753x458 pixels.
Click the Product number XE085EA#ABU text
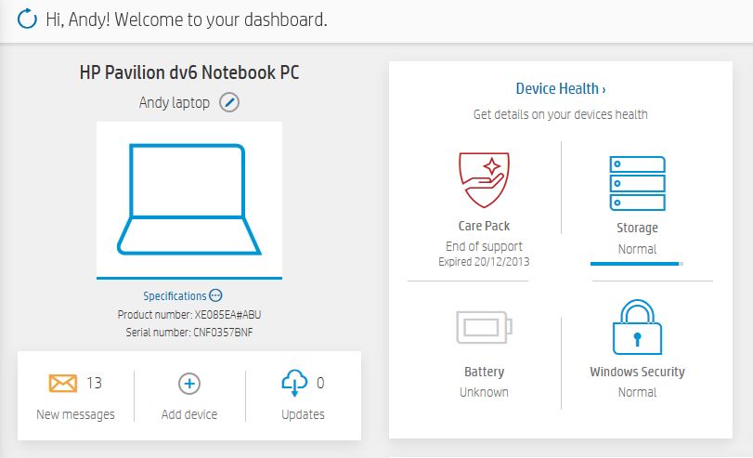(189, 315)
